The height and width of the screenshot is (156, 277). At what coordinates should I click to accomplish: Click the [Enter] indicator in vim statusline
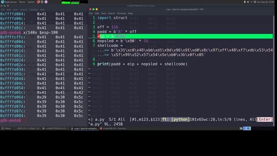click(x=264, y=120)
